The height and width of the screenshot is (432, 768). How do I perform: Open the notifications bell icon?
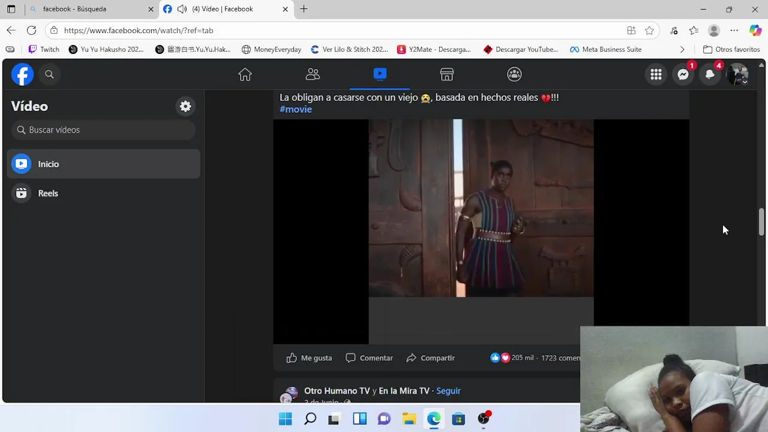point(710,74)
